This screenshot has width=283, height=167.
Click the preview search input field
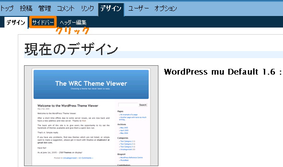128,105
